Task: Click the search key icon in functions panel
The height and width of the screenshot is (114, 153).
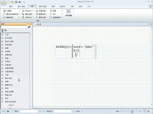Action: pyautogui.click(x=29, y=27)
